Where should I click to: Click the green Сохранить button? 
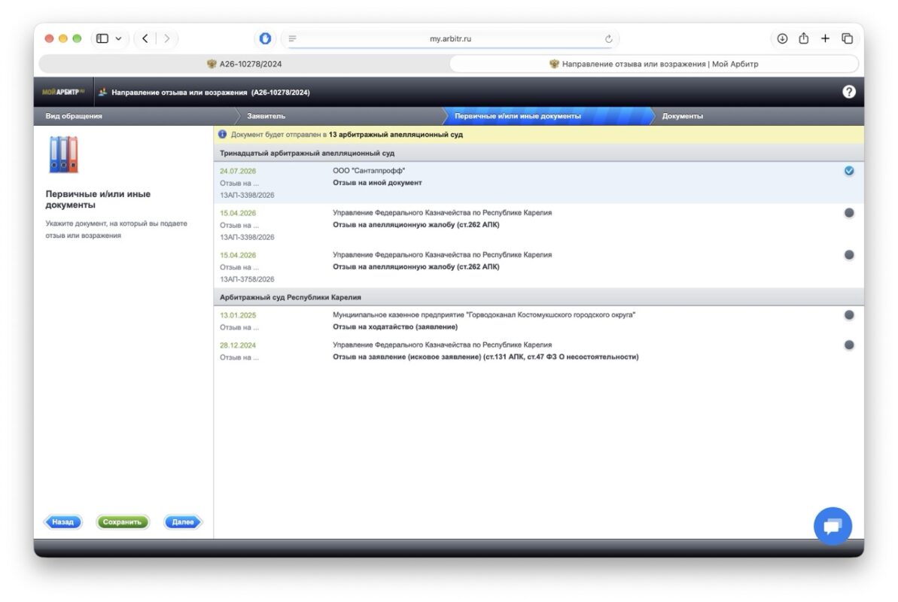(122, 521)
